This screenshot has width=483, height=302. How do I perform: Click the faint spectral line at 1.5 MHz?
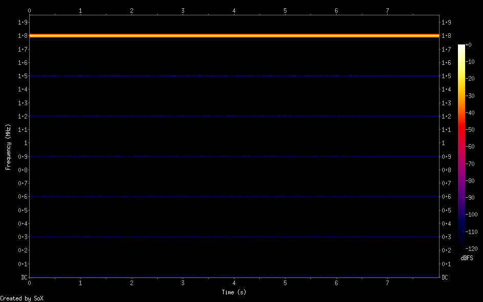[234, 76]
